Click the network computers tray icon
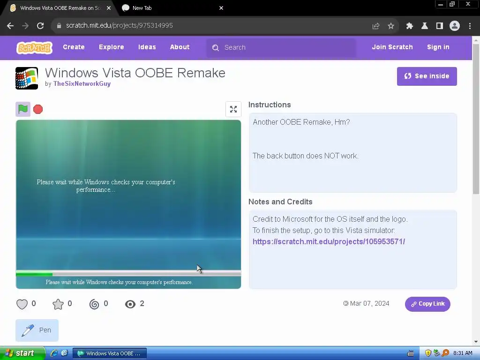 click(436, 353)
